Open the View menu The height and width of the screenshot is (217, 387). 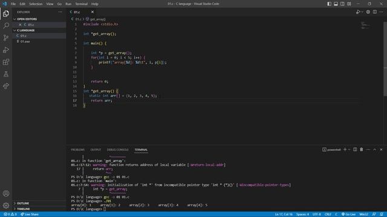(50, 4)
